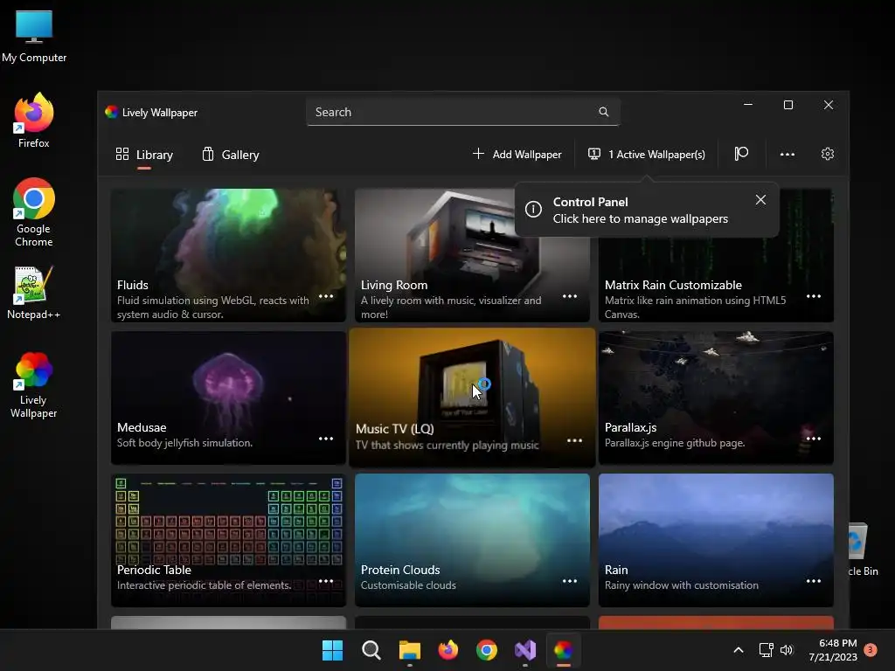Screen dimensions: 895x671
Task: Open options menu for Living Room wallpaper
Action: (x=570, y=296)
